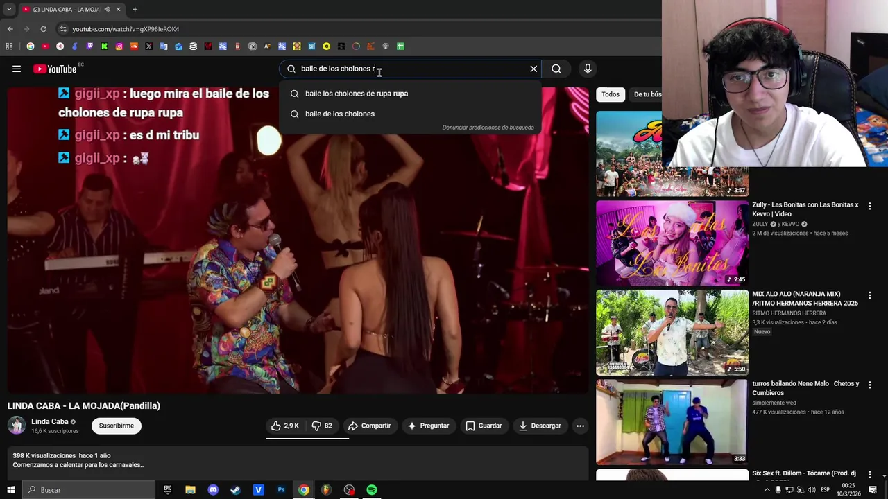Clear the search box with the X
This screenshot has height=499, width=888.
(533, 69)
